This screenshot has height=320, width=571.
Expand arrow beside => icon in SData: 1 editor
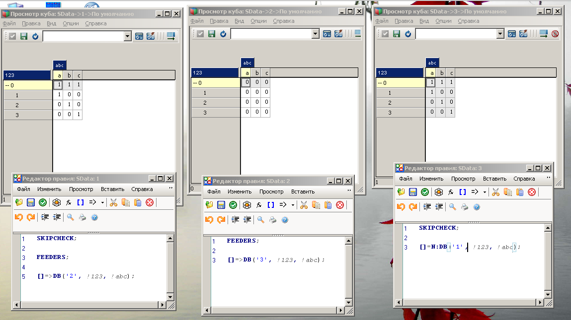[x=102, y=202]
